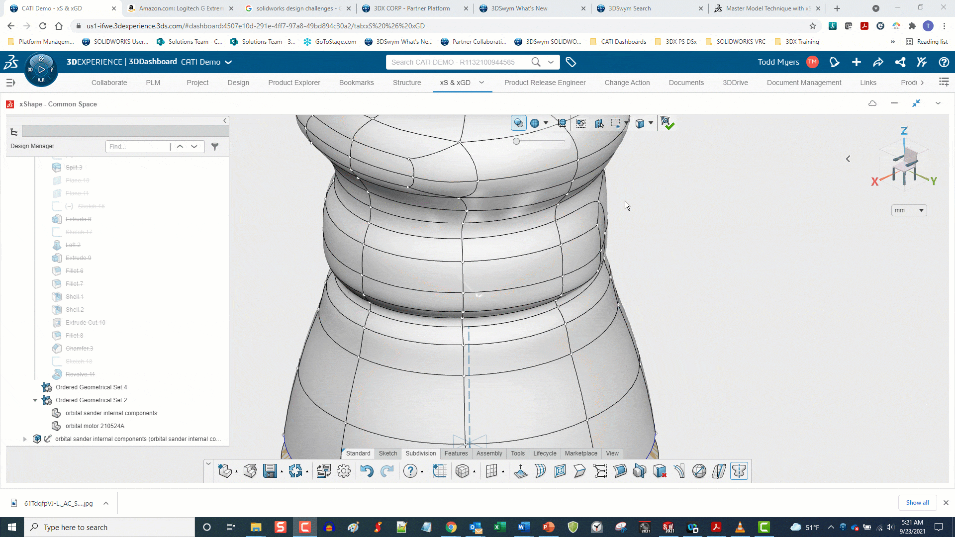The image size is (955, 537).
Task: Open the xShape widget menu chevron
Action: (x=938, y=103)
